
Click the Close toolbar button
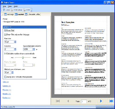point(6,10)
